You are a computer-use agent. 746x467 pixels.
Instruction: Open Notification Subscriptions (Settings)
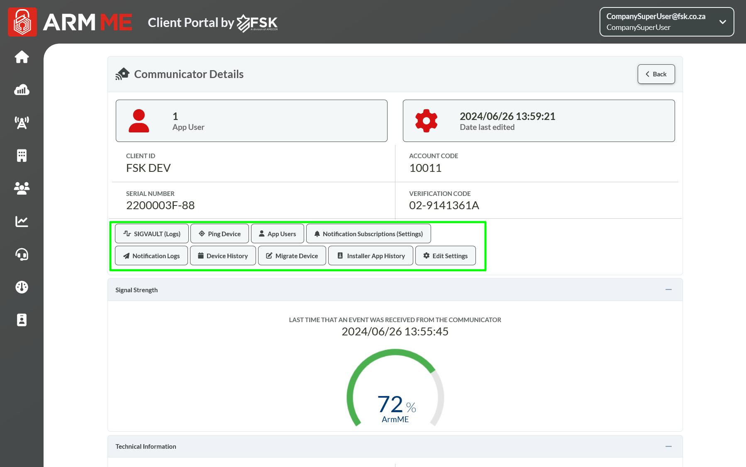click(x=368, y=234)
